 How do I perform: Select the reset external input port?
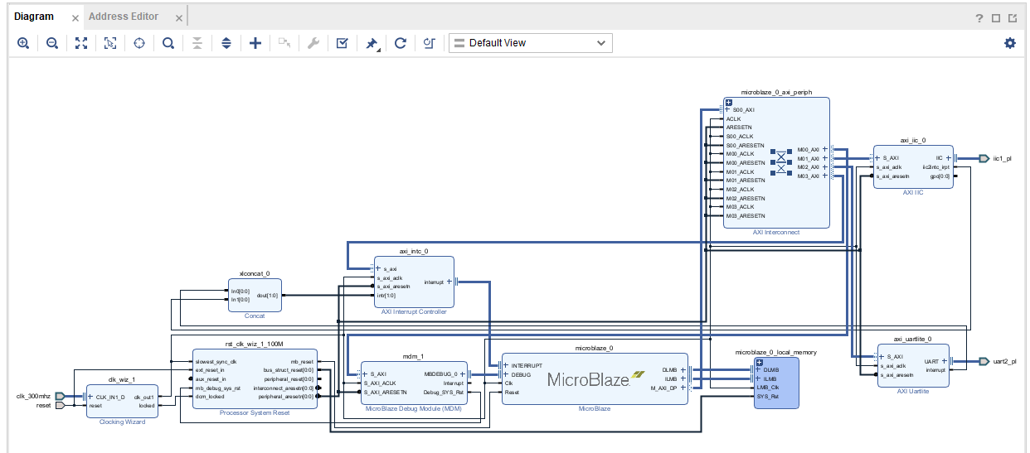[59, 406]
